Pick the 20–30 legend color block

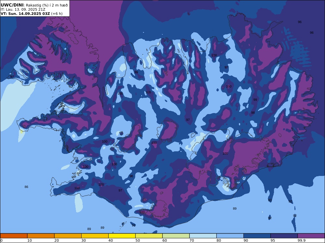pos(68,236)
